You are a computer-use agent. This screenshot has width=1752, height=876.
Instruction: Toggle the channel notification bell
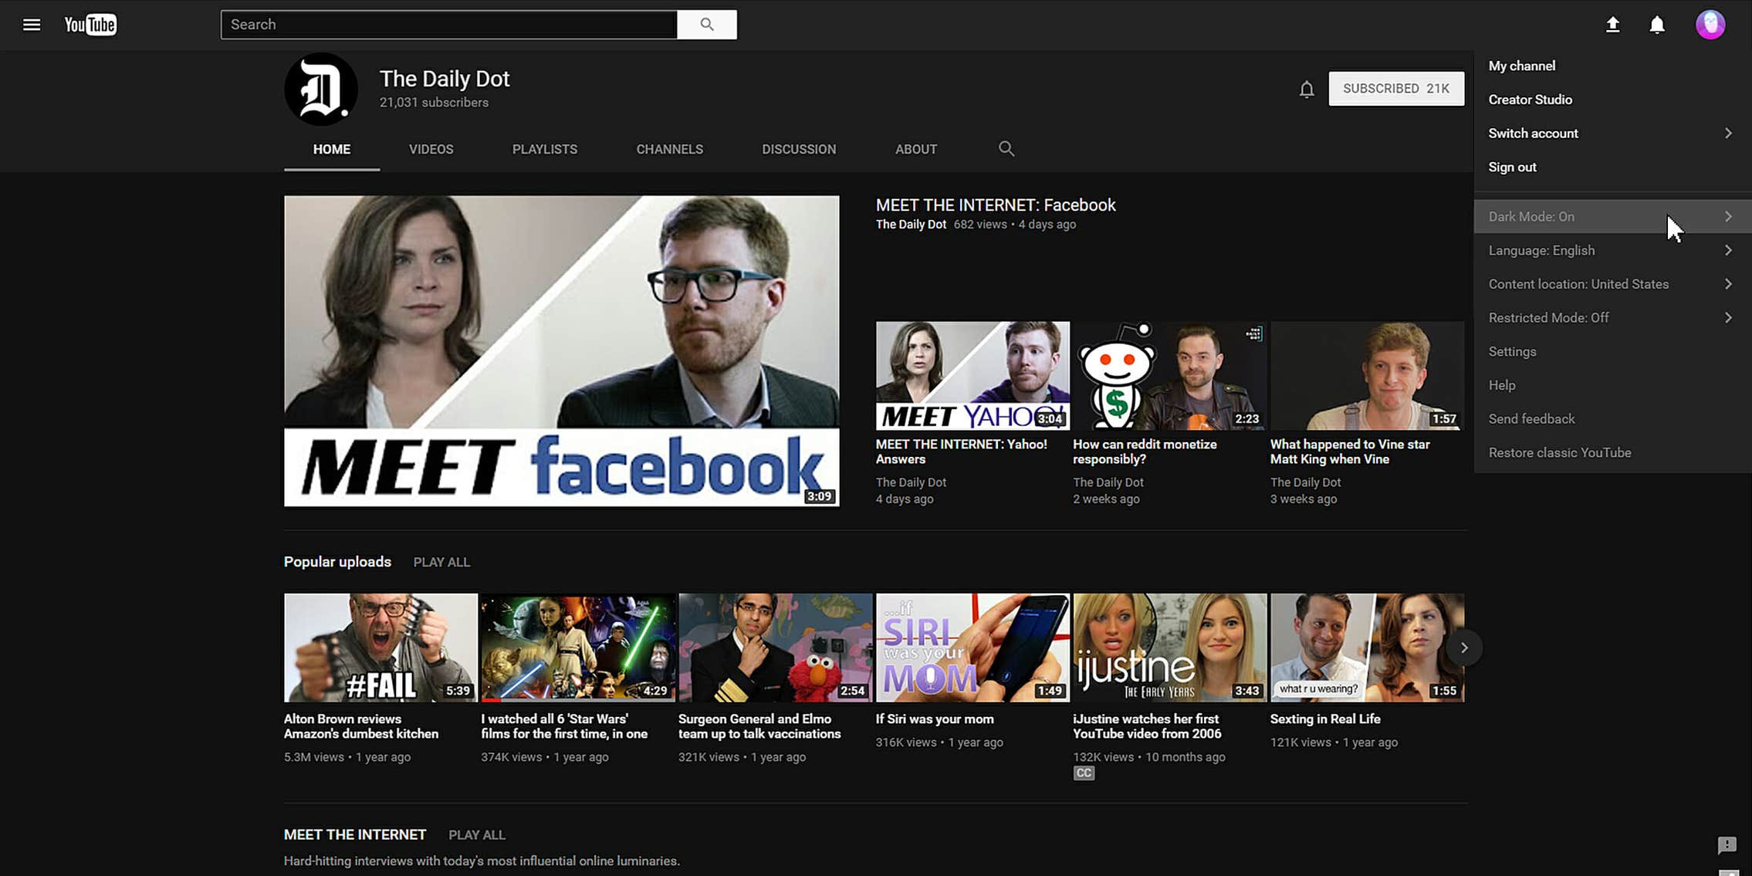click(1306, 90)
